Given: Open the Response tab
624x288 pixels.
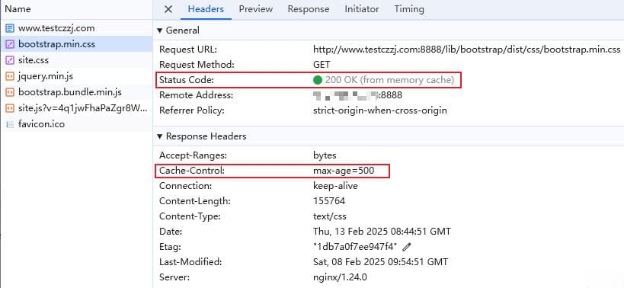Looking at the screenshot, I should [309, 9].
